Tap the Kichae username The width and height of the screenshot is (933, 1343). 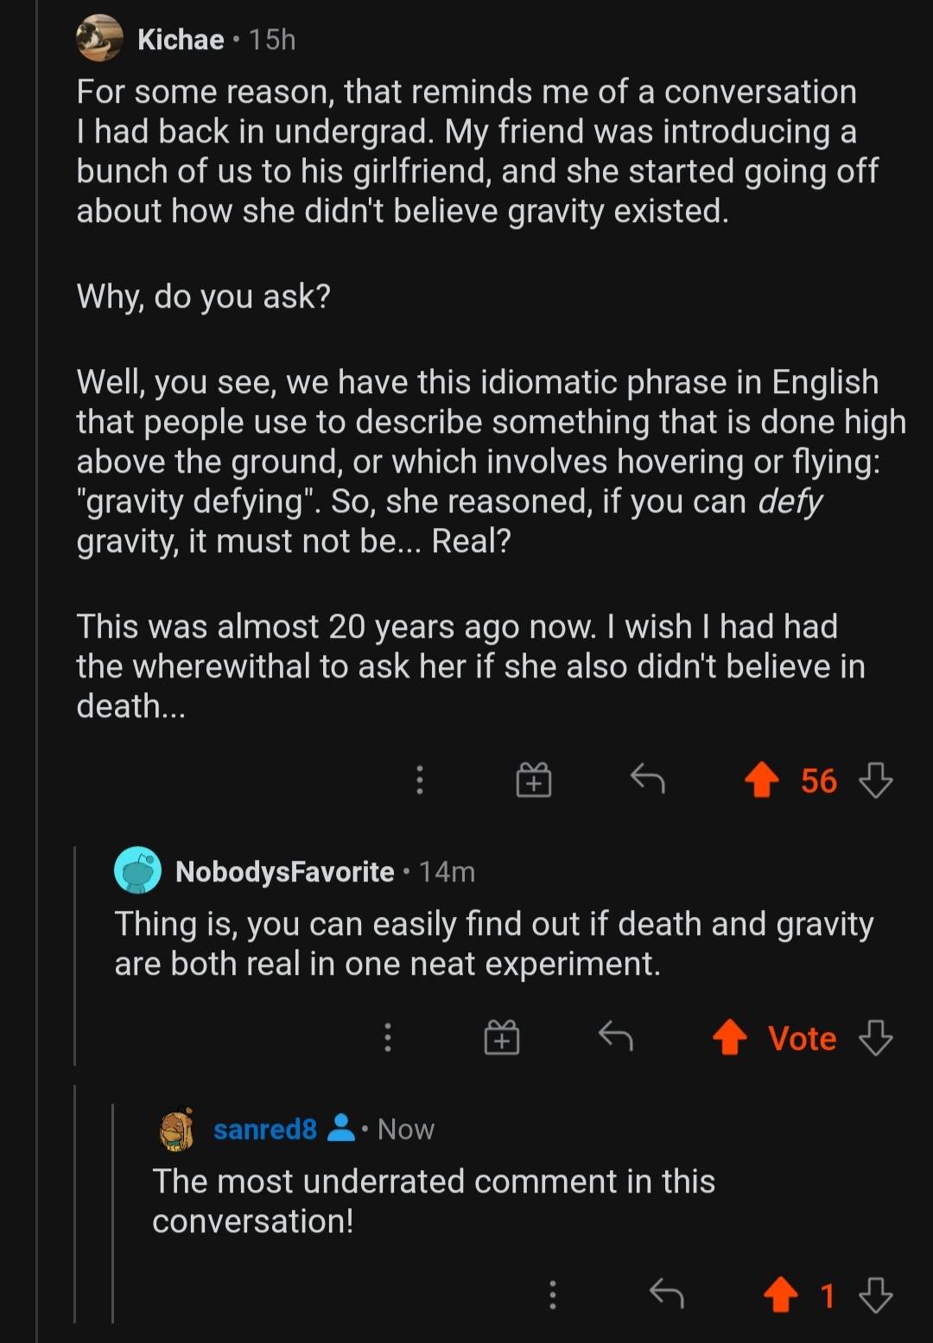181,40
